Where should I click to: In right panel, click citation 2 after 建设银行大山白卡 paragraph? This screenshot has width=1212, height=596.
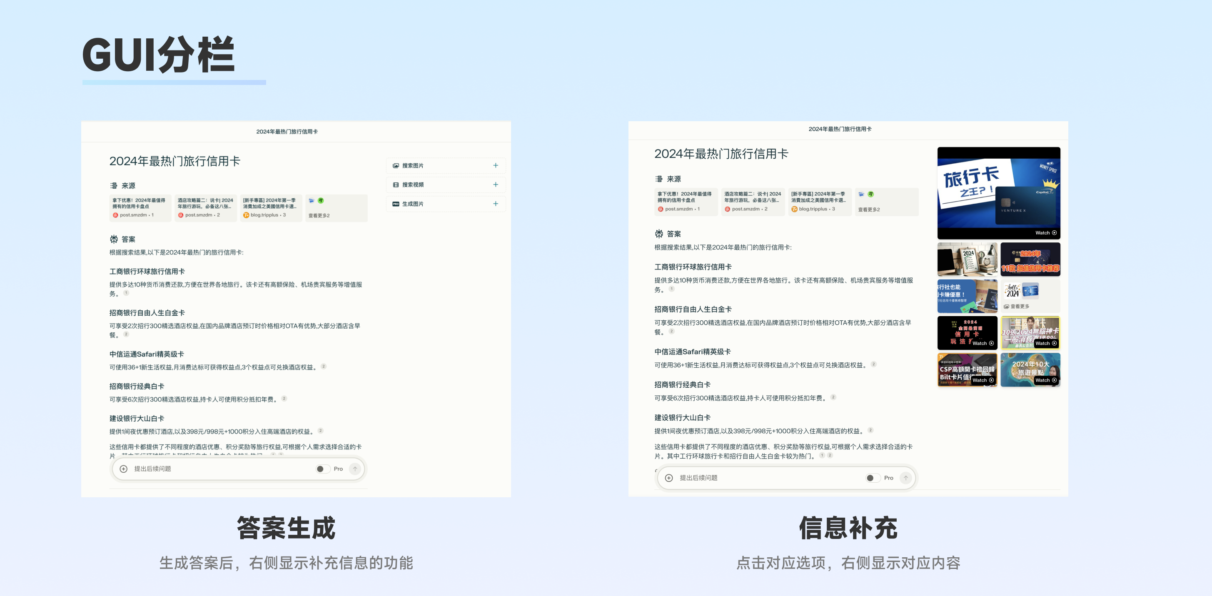[870, 430]
